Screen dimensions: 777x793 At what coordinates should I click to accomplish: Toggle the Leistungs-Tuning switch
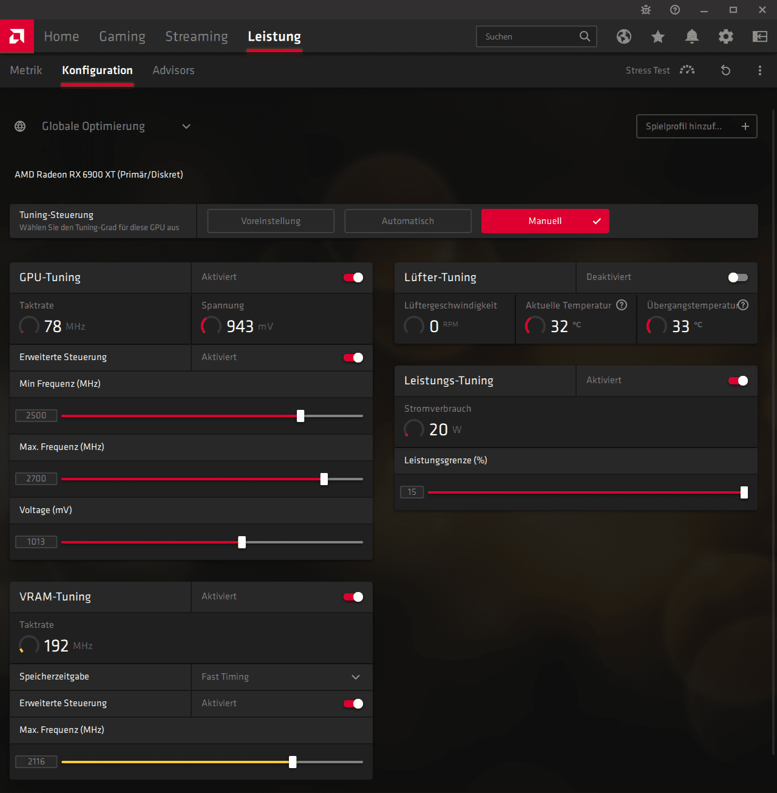(738, 381)
